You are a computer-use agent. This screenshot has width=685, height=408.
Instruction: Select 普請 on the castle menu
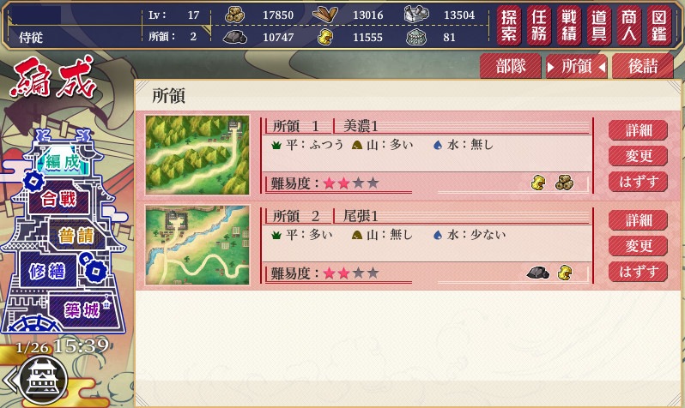point(76,236)
